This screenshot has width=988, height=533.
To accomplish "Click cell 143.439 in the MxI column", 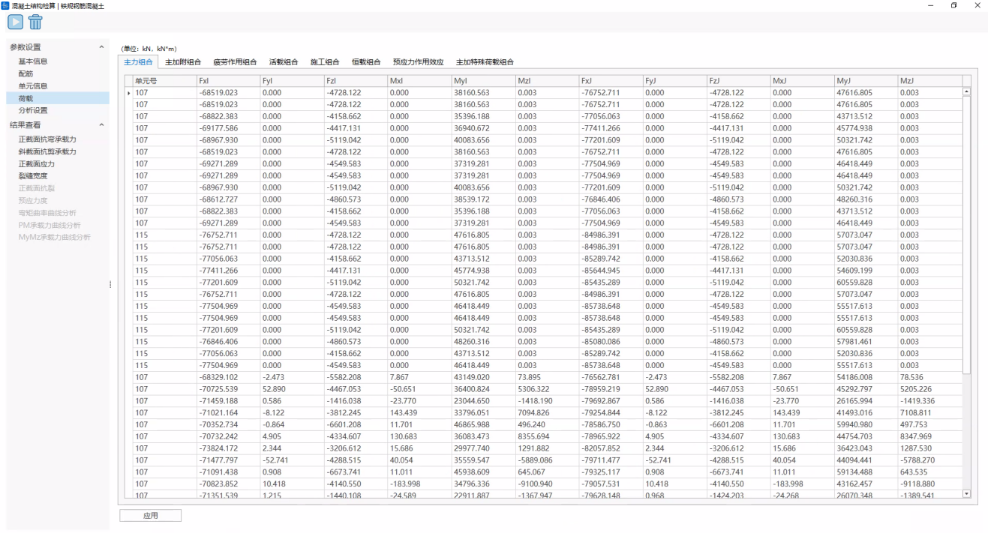I will click(419, 412).
